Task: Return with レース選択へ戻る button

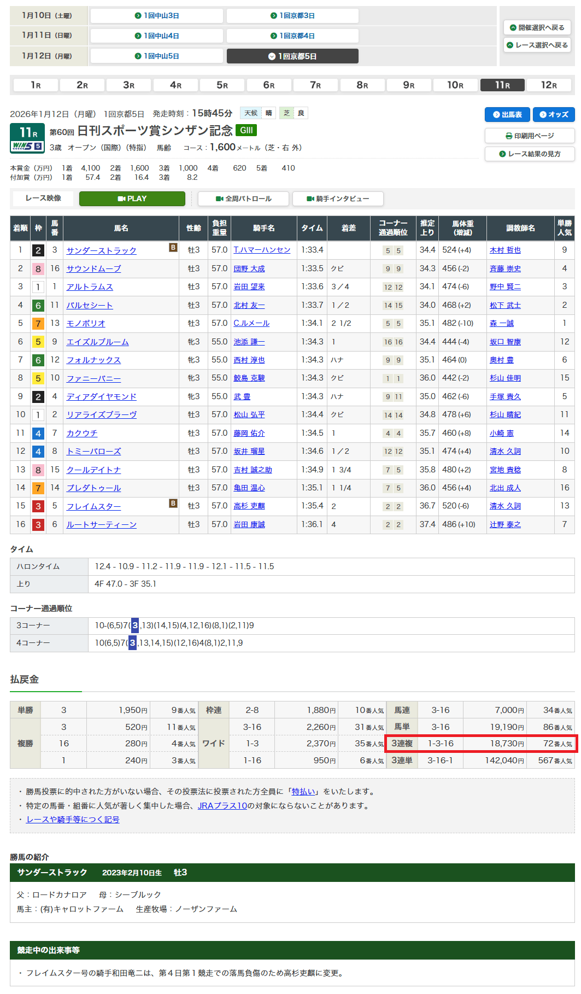Action: pyautogui.click(x=537, y=45)
